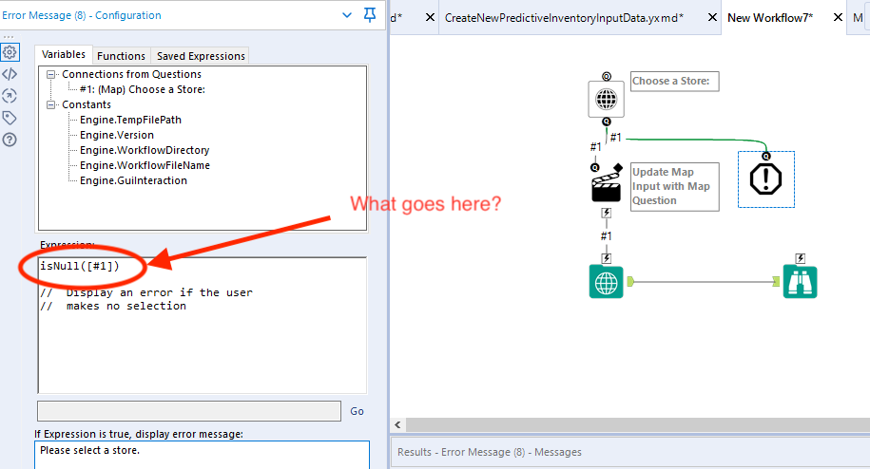This screenshot has width=870, height=469.
Task: Close the New Workflow7 tab
Action: click(x=838, y=18)
